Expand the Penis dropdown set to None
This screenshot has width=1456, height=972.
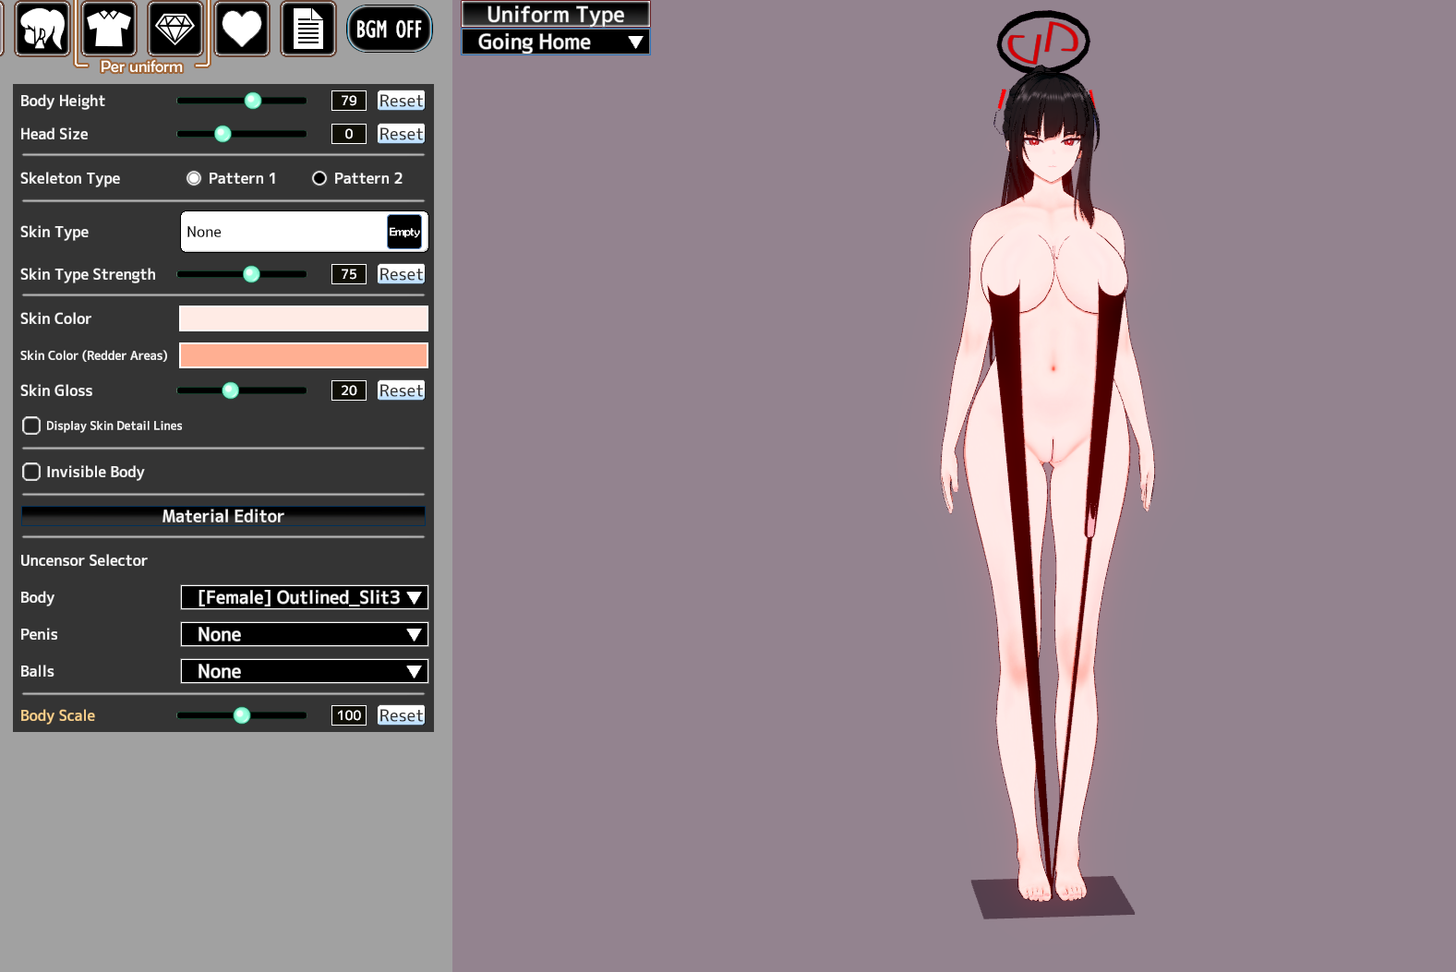tap(304, 634)
